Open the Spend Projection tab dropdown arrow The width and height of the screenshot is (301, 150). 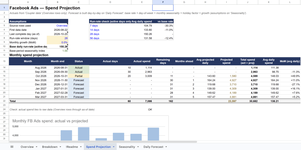113,147
